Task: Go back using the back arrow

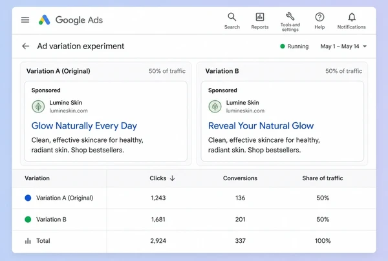Action: tap(25, 47)
